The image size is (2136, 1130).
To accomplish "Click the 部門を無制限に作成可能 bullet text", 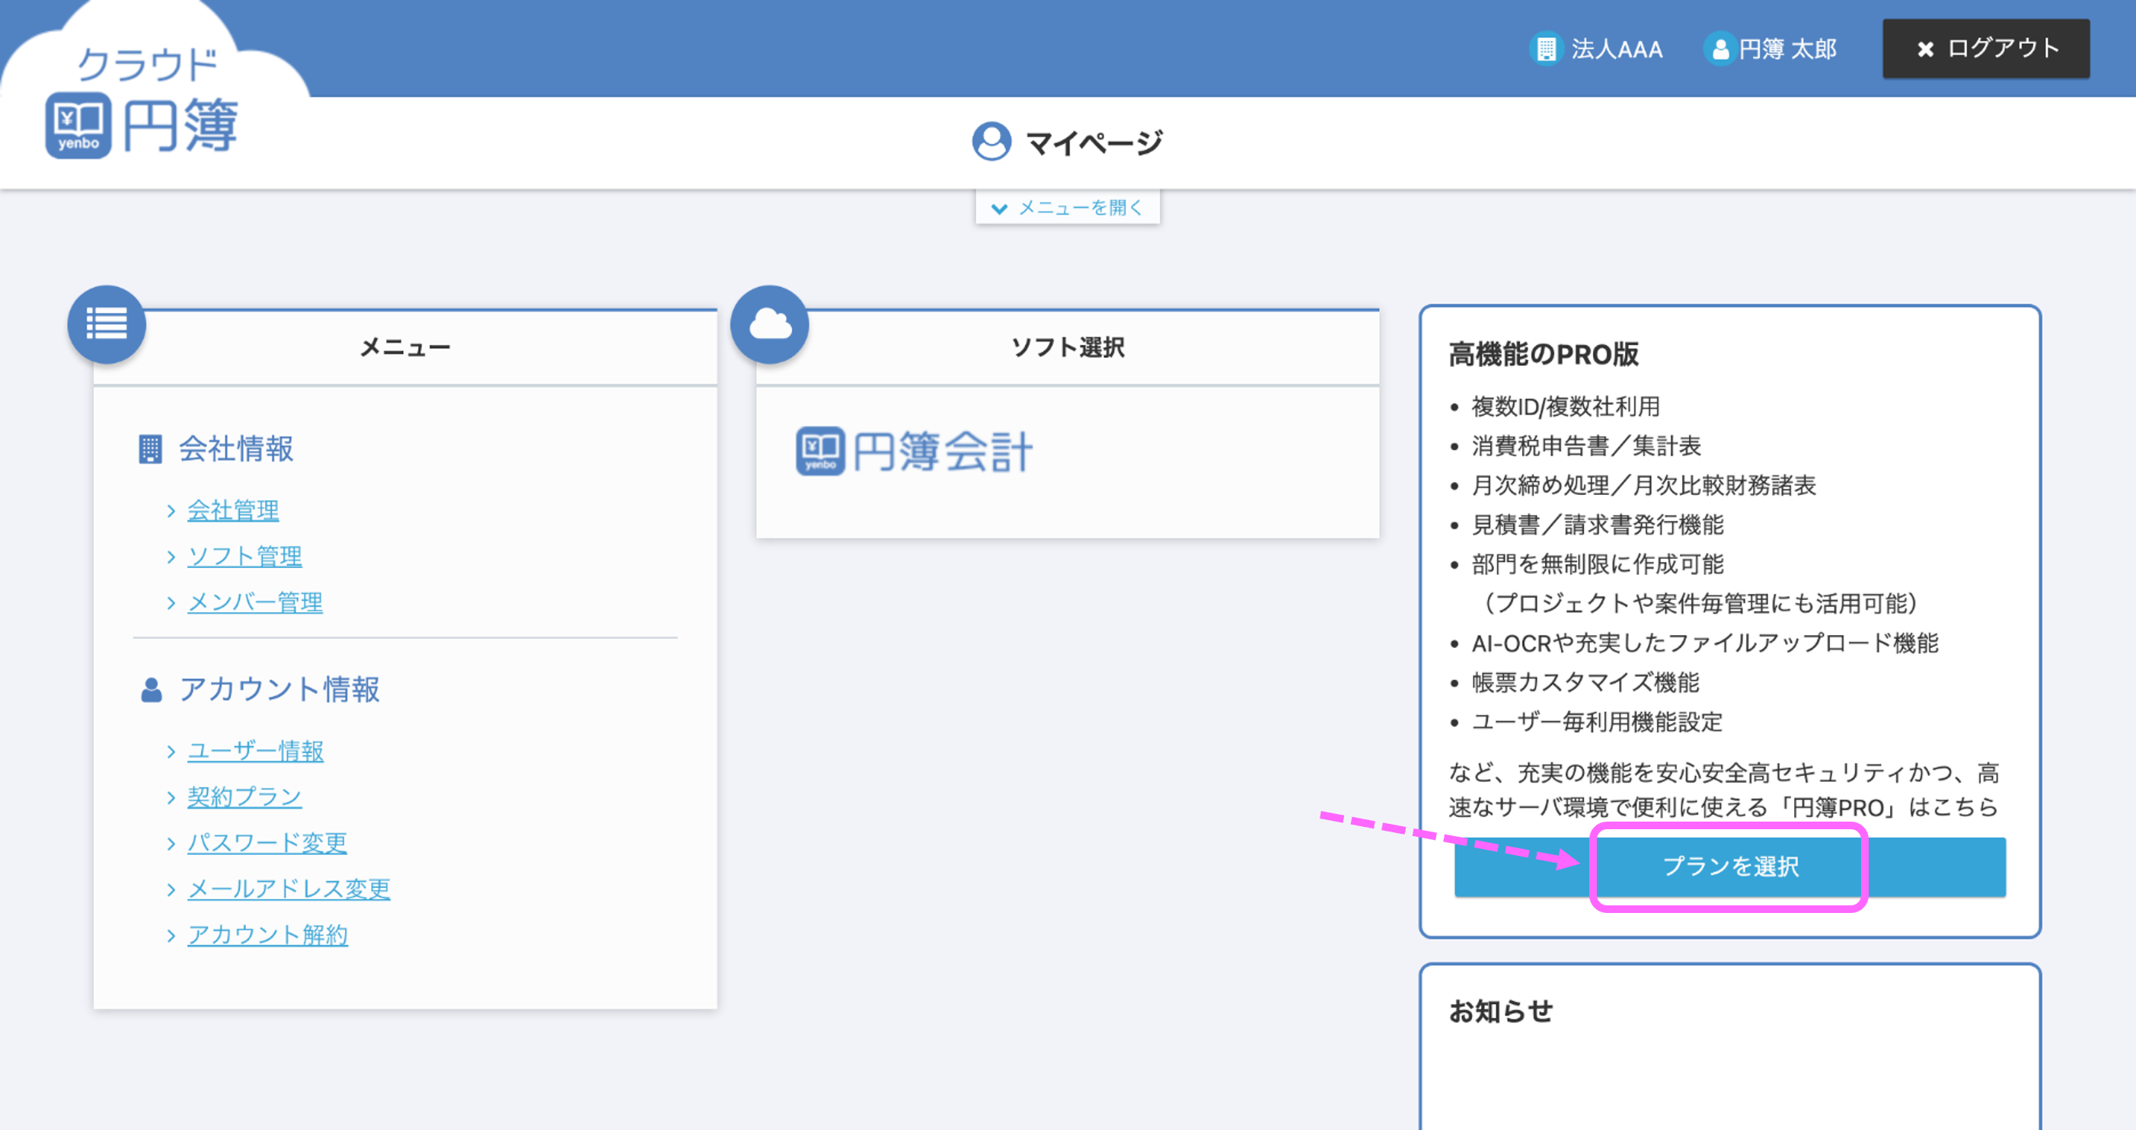I will (x=1598, y=564).
